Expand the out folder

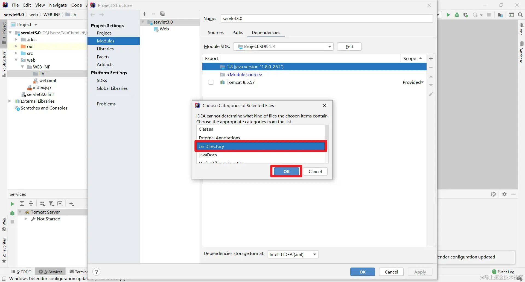pos(16,46)
